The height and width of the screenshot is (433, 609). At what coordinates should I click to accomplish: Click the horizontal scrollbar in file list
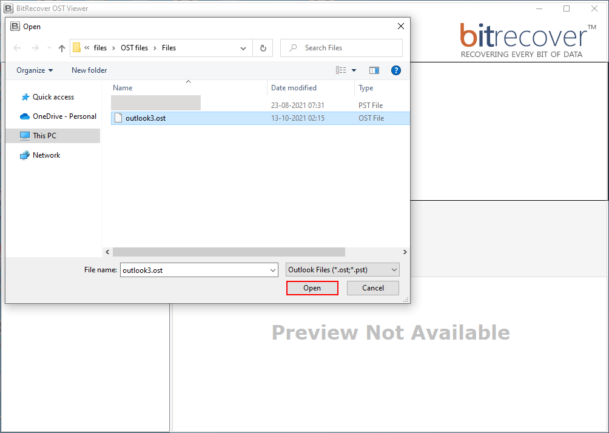pos(228,252)
